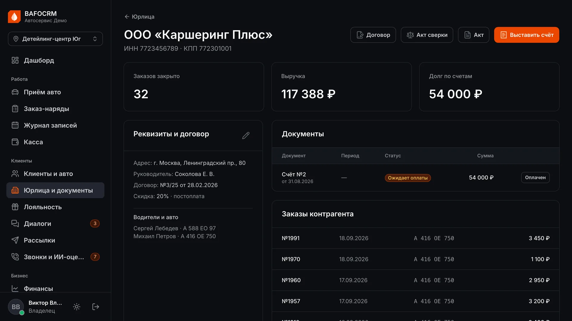Open order №1970 row
Viewport: 572px width, 321px height.
[x=416, y=259]
